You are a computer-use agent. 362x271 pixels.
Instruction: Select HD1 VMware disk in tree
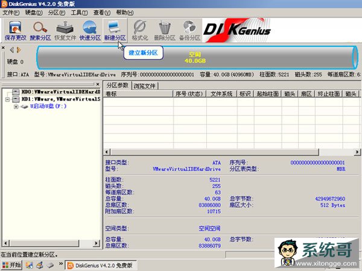pos(61,99)
